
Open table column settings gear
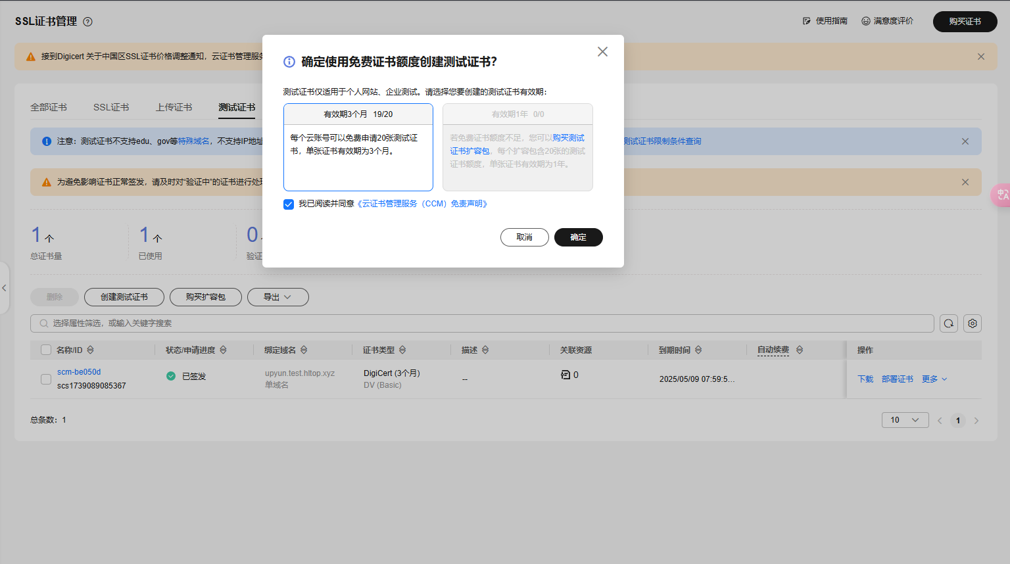pos(973,323)
